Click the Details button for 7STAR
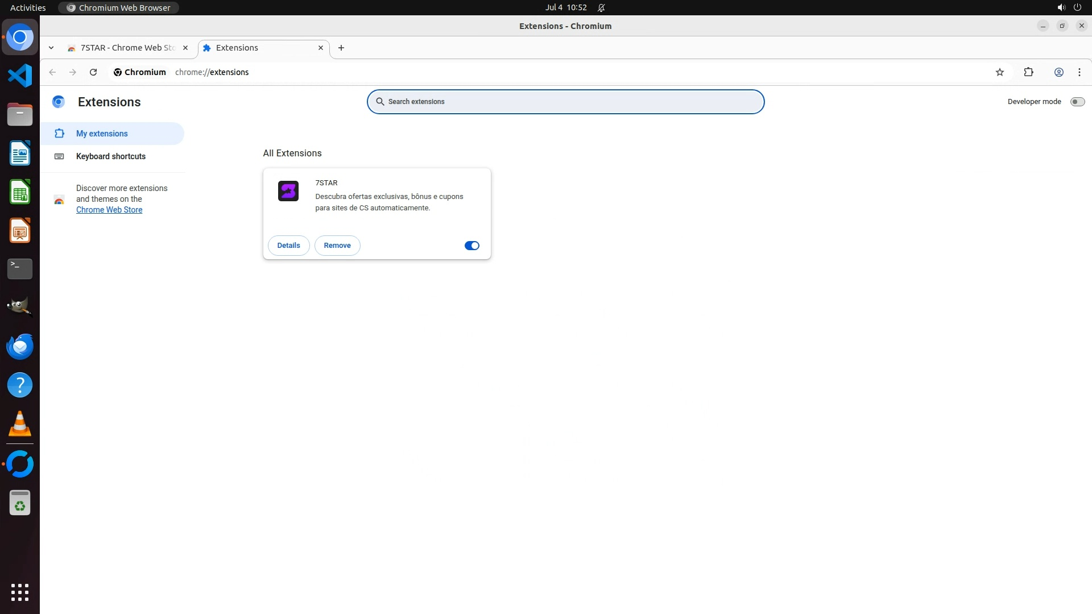Viewport: 1092px width, 614px height. point(288,246)
